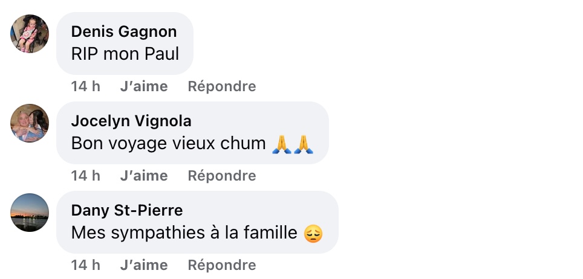
Task: Open the 14 h timestamp under Jocelyn's comment
Action: pyautogui.click(x=85, y=175)
